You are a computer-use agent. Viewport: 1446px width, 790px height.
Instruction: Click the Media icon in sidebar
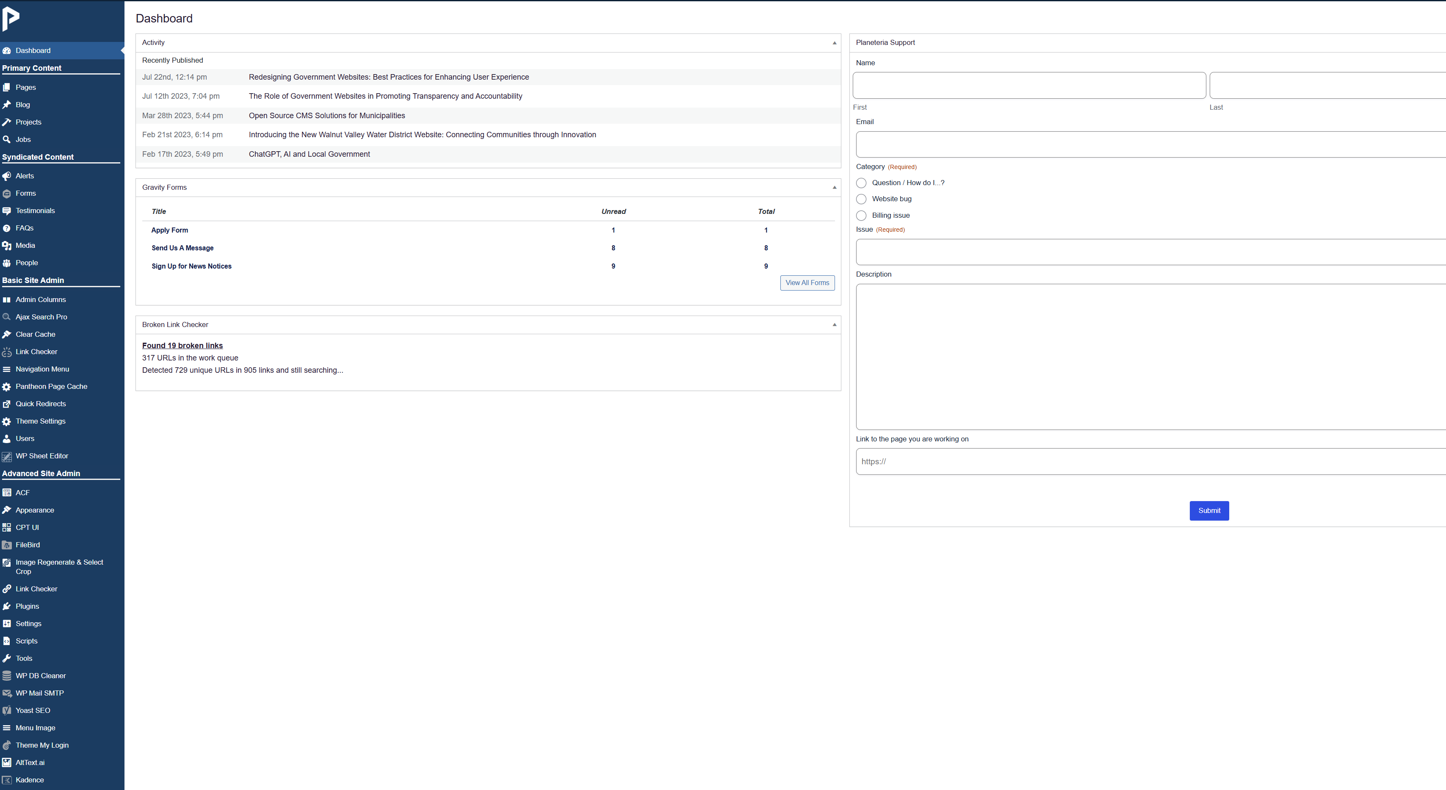7,246
